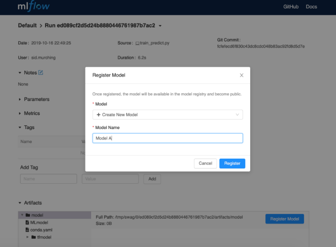
Task: Close the Register Model dialog
Action: point(242,75)
